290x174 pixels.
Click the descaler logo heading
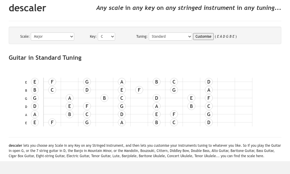tap(27, 8)
